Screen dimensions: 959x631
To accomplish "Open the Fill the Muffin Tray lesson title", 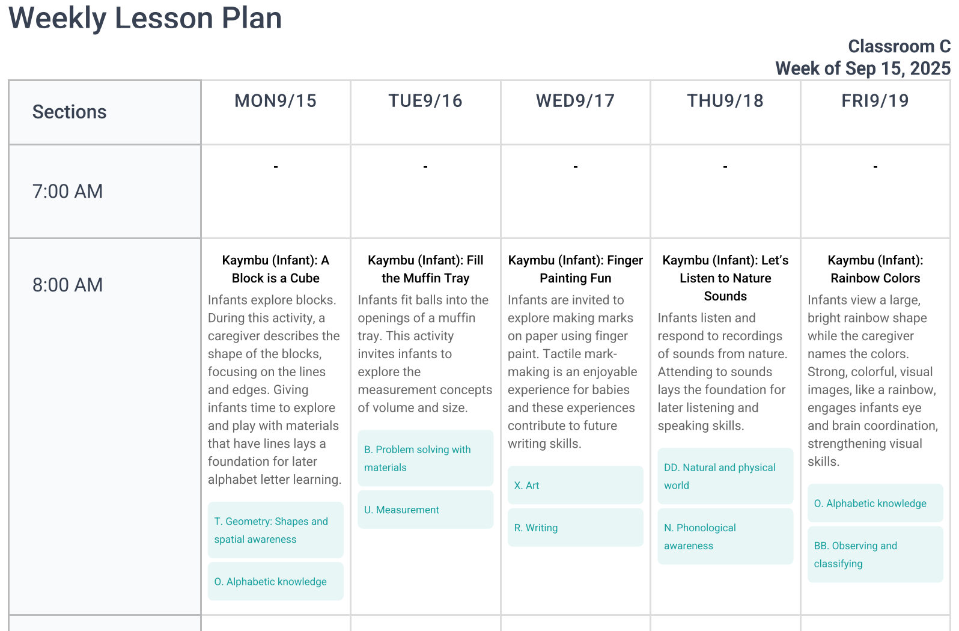I will point(425,269).
